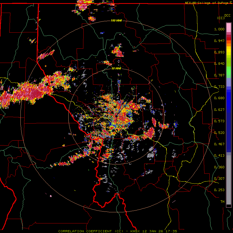Viewport: 233px width, 233px height.
Task: Click the CORRELATION COEFFICIENT (CC) caption text
Action: [x=91, y=231]
